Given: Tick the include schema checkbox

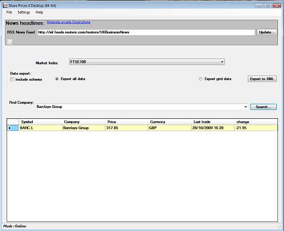Looking at the screenshot, I should pos(12,79).
